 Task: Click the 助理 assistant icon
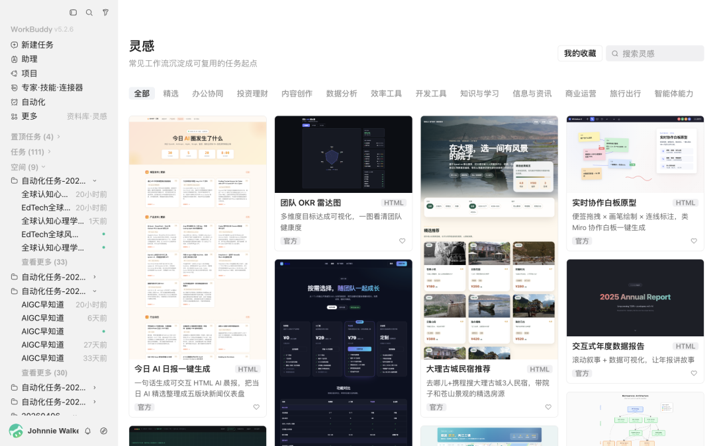pos(14,59)
